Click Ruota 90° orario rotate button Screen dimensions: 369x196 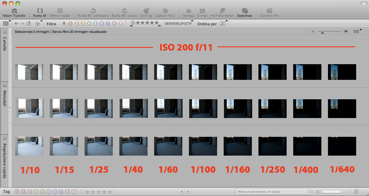click(x=124, y=13)
